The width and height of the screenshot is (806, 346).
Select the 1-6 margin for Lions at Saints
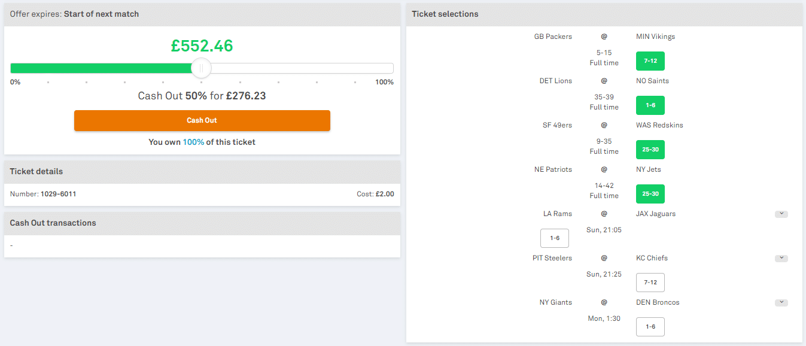(650, 105)
